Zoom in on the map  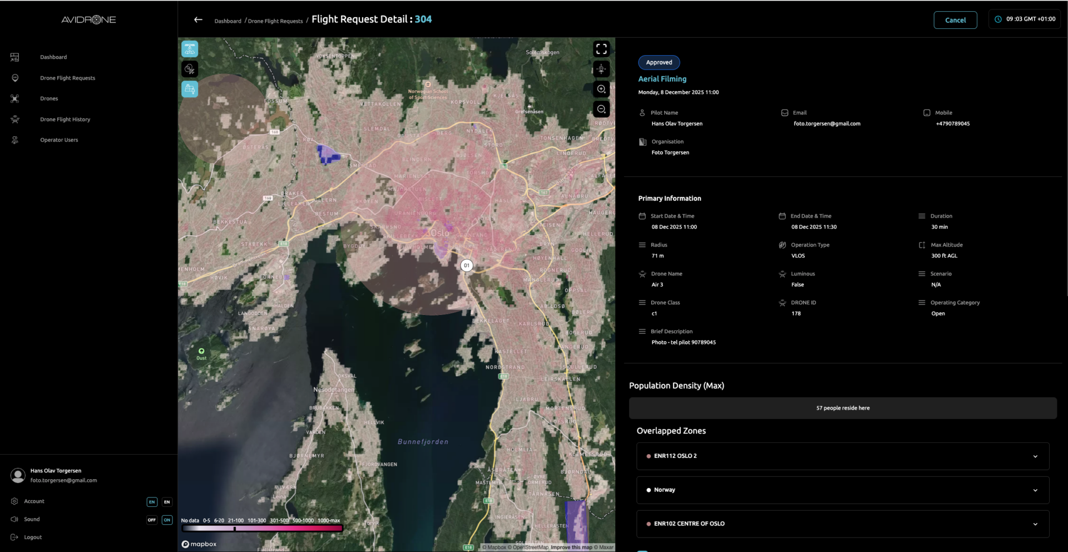[x=601, y=89]
